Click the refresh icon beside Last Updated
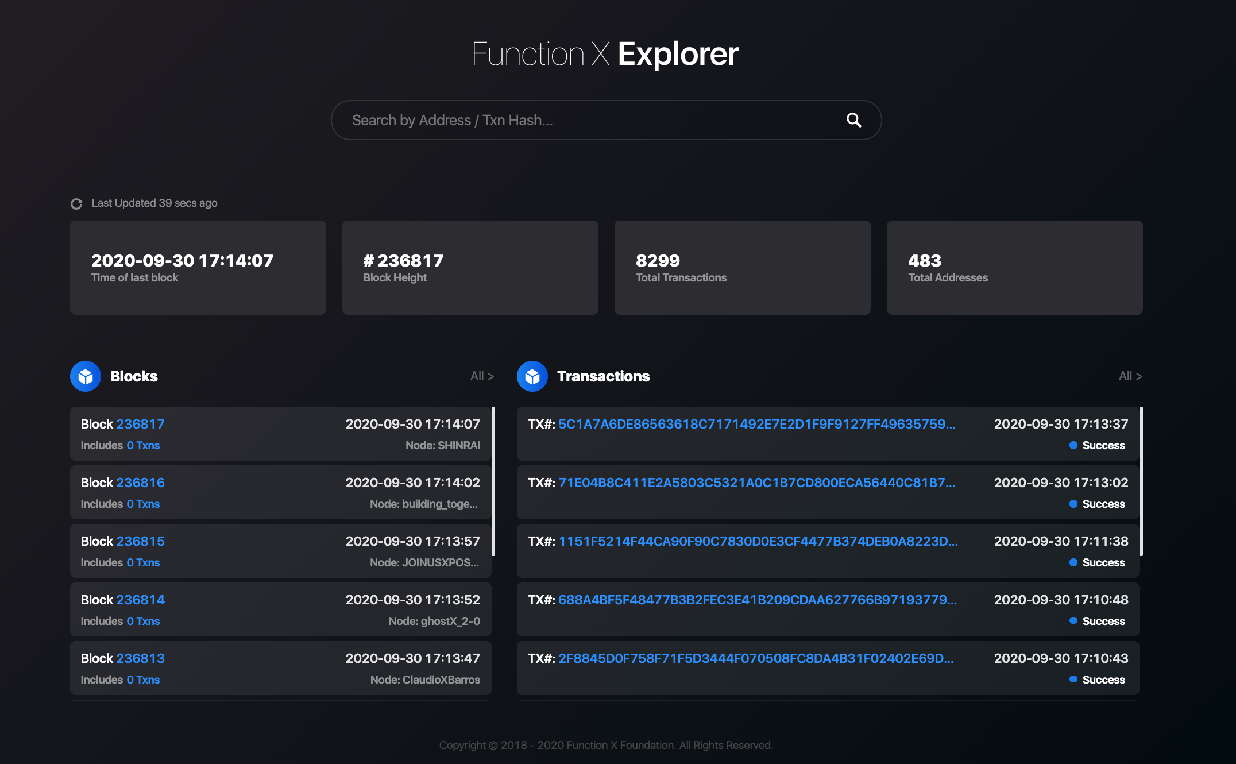This screenshot has width=1236, height=764. [76, 203]
